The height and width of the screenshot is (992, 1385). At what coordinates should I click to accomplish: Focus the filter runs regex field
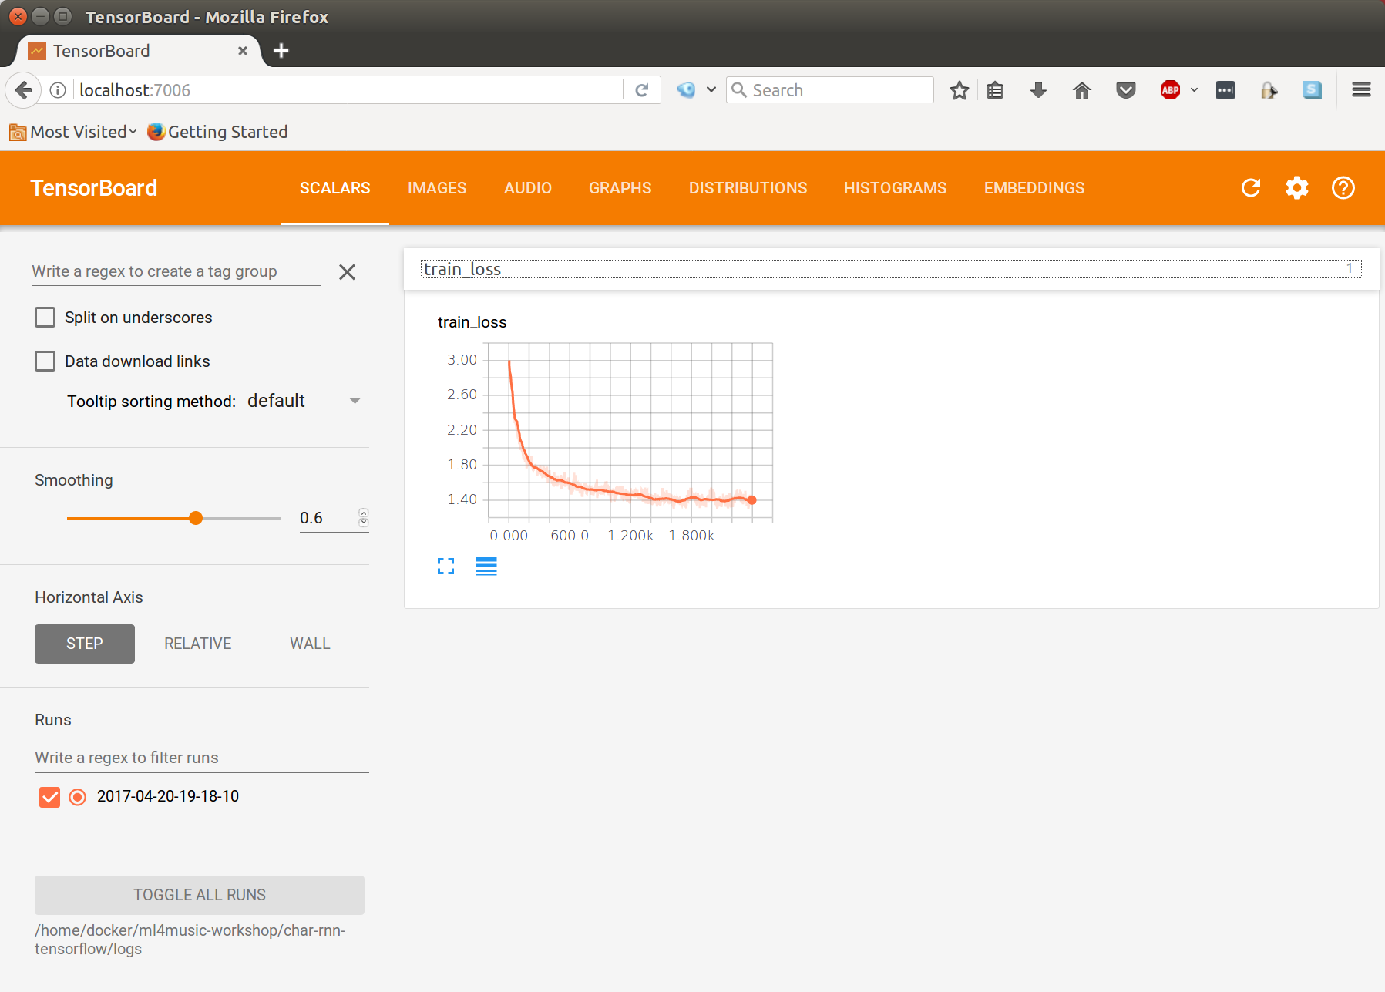pos(202,758)
